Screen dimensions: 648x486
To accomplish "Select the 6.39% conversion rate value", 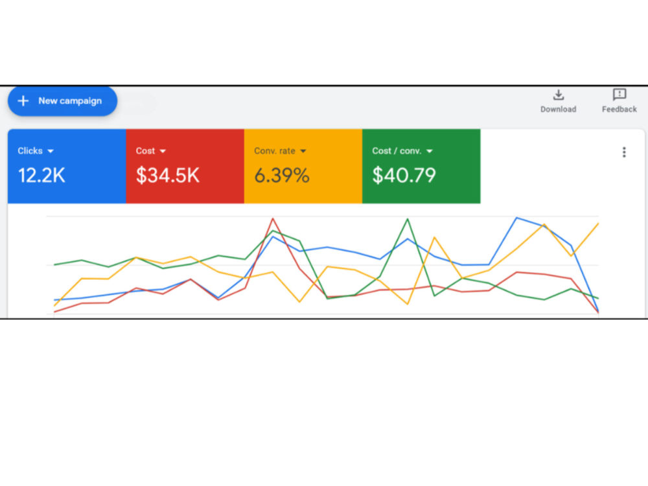I will pyautogui.click(x=281, y=175).
